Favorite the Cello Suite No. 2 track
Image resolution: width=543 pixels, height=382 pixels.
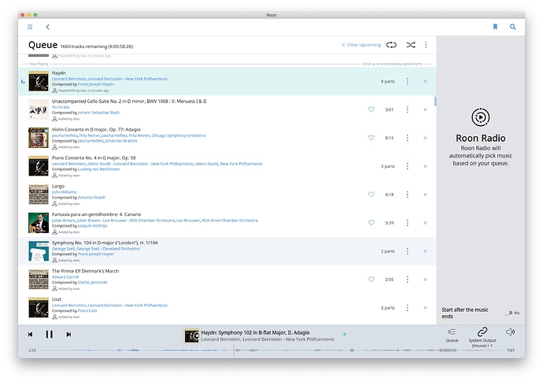(x=371, y=109)
